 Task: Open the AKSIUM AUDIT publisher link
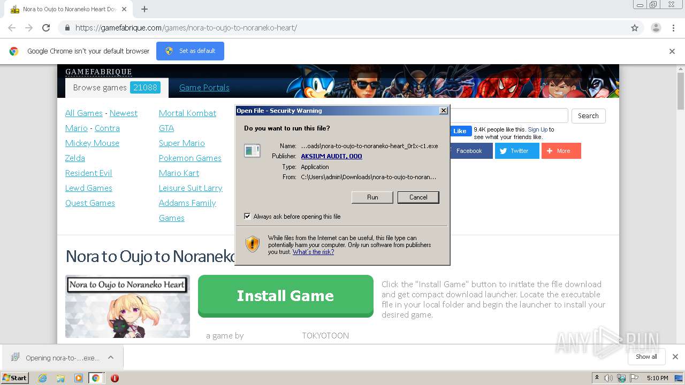tap(331, 156)
